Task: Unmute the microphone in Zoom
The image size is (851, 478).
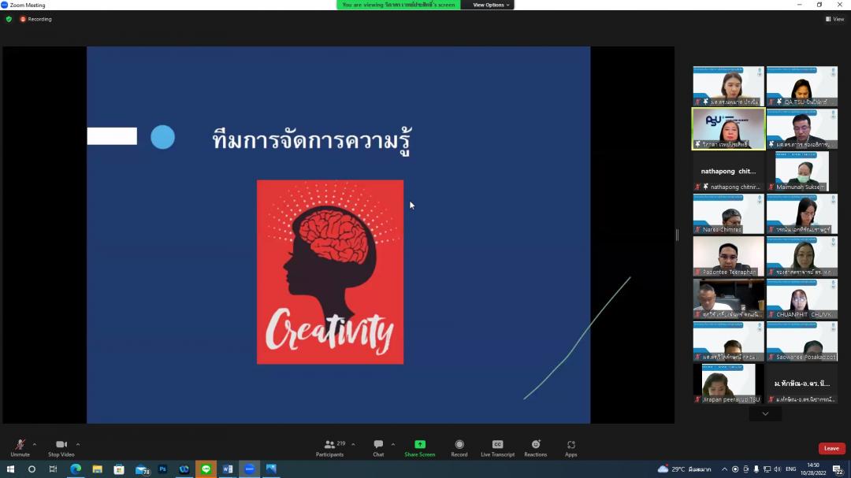Action: click(20, 447)
